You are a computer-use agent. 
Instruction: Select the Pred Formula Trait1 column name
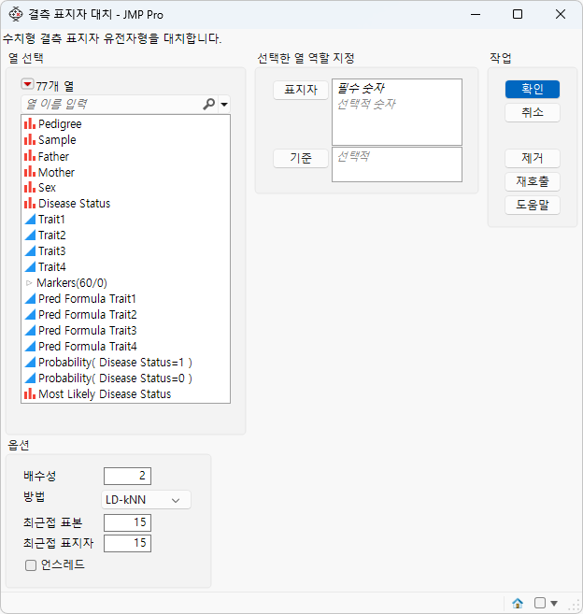[87, 298]
